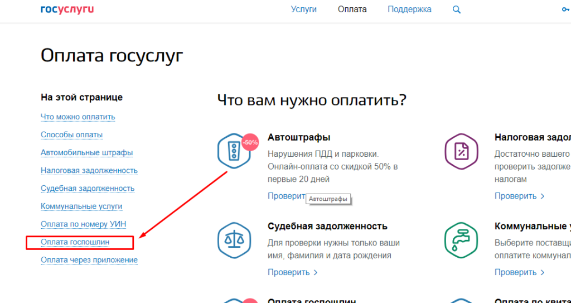This screenshot has width=571, height=303.
Task: Open the Услуги menu item
Action: [304, 9]
